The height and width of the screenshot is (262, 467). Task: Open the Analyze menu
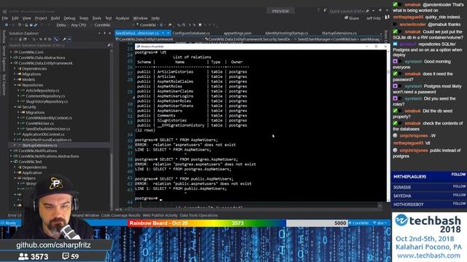click(122, 18)
